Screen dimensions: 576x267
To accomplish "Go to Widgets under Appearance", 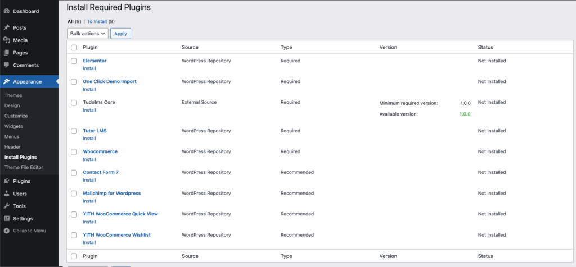I will 13,126.
